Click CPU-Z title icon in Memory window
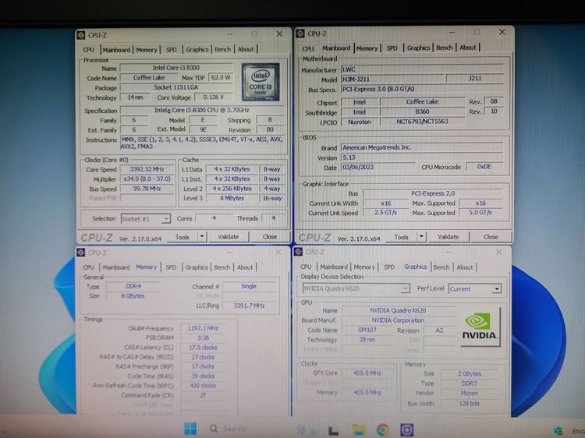Screen dimensions: 585x438 [80, 253]
